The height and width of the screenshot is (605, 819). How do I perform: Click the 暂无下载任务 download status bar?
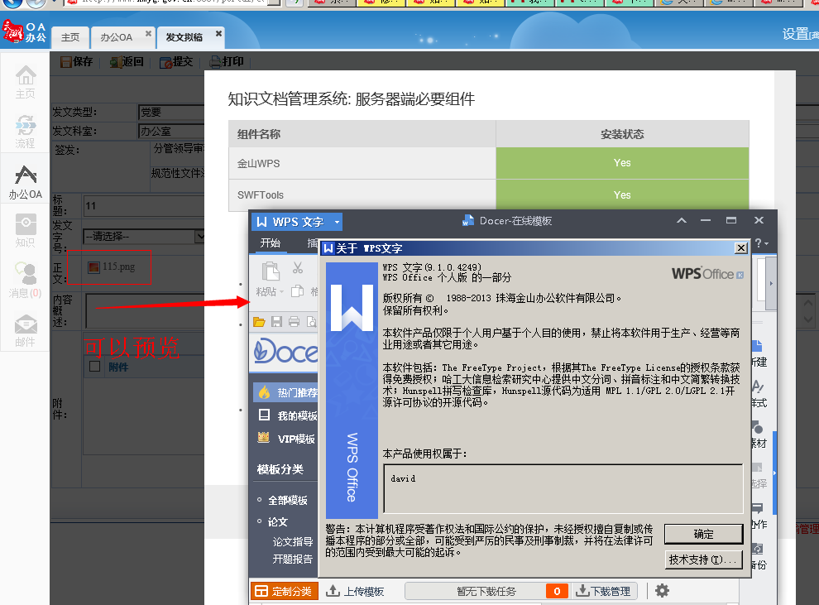pos(486,591)
